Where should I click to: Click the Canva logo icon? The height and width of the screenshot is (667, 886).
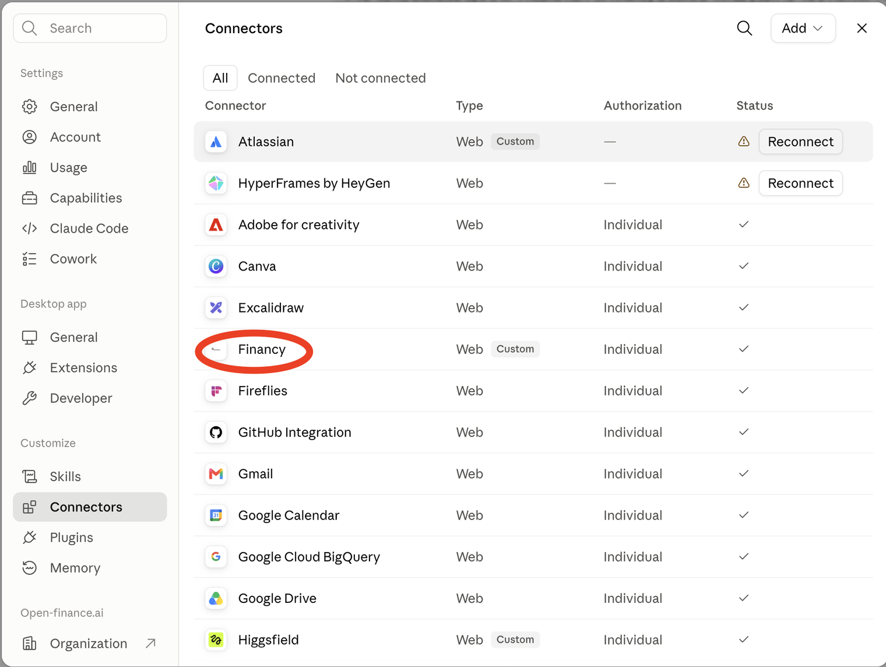click(216, 266)
